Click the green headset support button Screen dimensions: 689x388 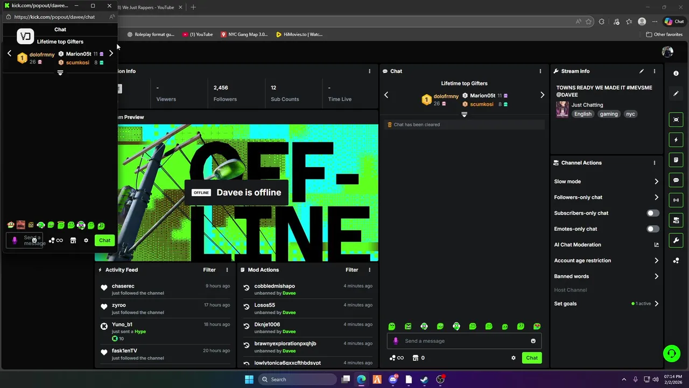[671, 354]
